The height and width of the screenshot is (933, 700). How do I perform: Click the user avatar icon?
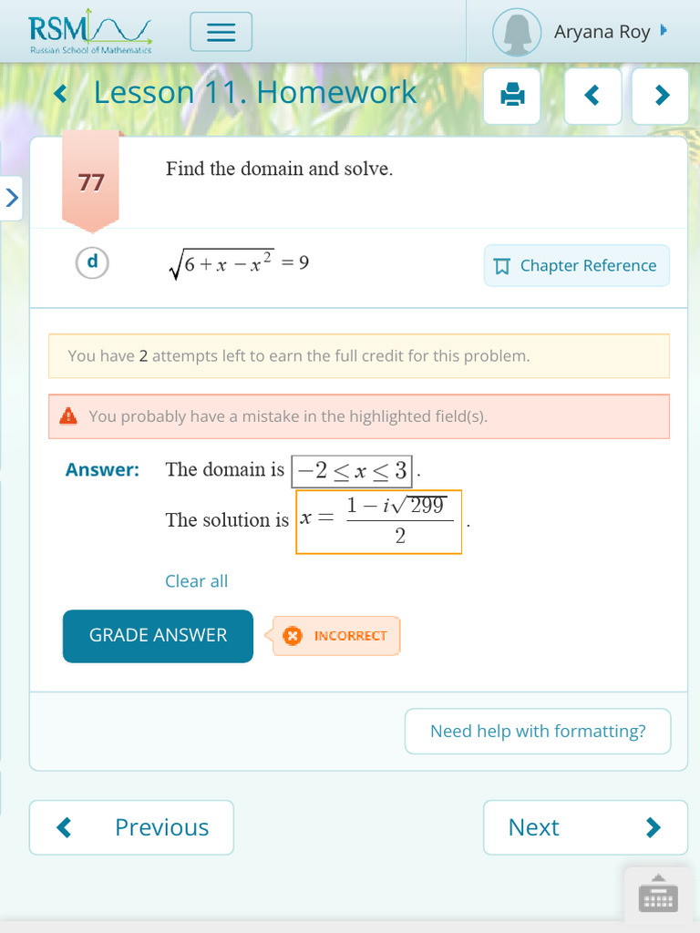pos(517,33)
